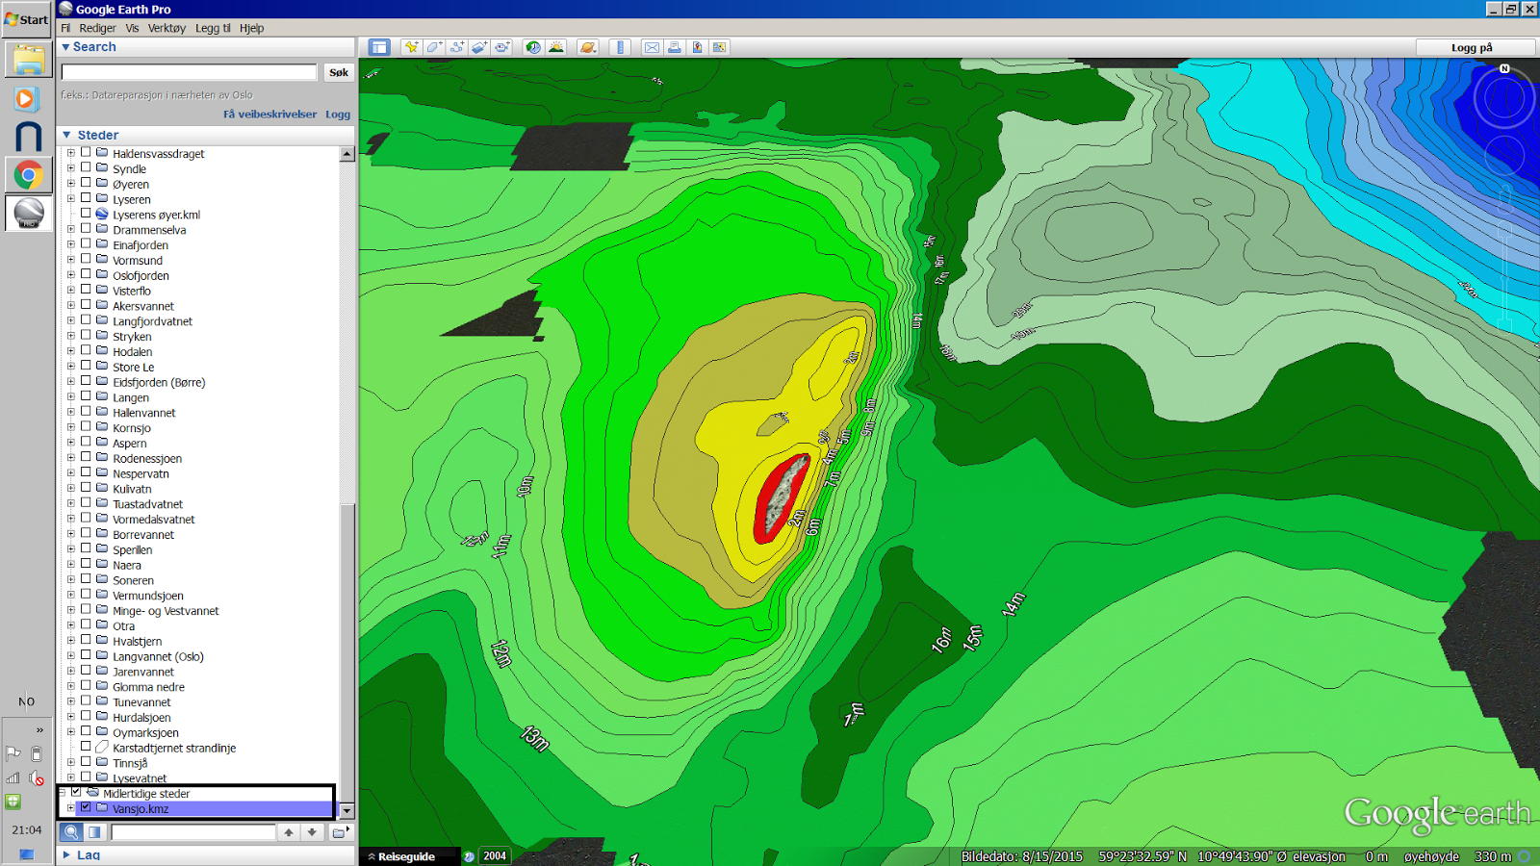Open Google Chrome from the taskbar
Viewport: 1540px width, 866px height.
(28, 175)
